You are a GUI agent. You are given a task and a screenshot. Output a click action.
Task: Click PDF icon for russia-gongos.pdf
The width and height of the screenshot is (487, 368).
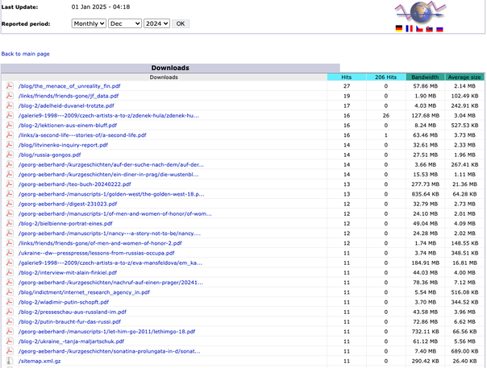click(x=10, y=155)
